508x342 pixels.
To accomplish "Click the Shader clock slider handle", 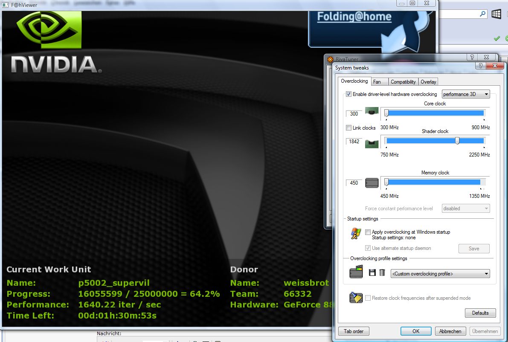I will 457,141.
